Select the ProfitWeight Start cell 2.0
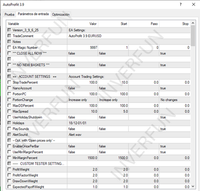The image size is (200, 191). click(113, 169)
